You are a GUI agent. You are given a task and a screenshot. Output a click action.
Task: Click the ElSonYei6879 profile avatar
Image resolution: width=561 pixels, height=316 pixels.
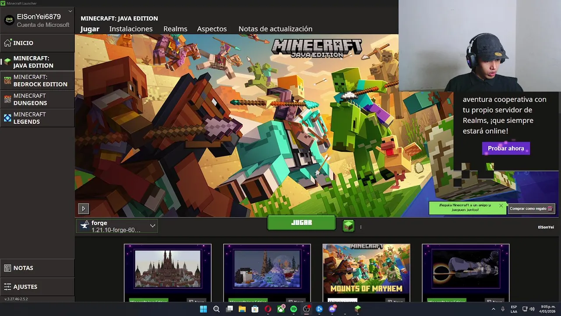click(9, 20)
